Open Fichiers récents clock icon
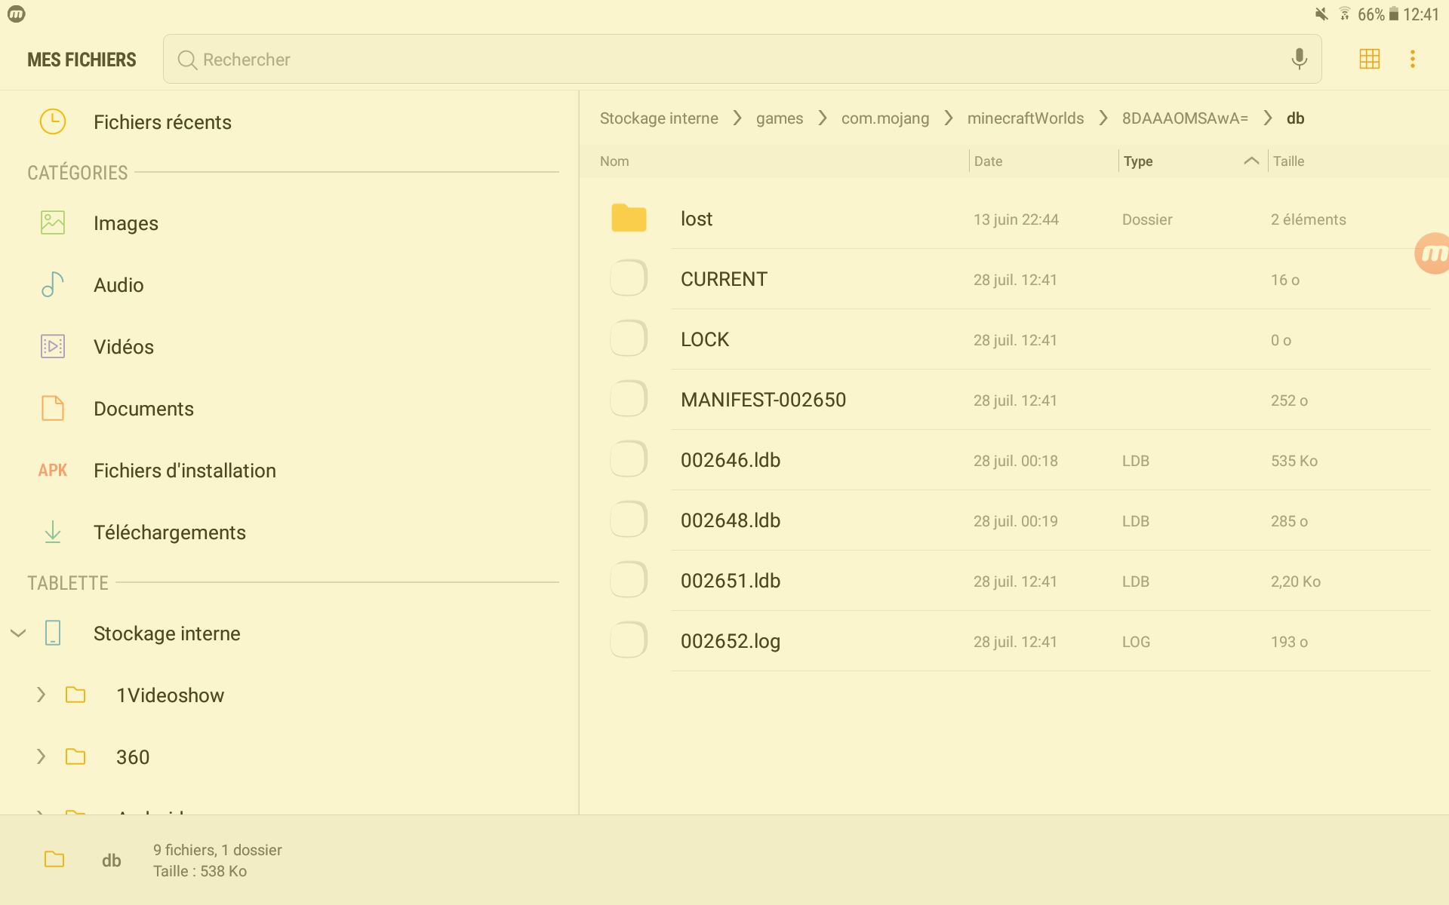 (53, 121)
